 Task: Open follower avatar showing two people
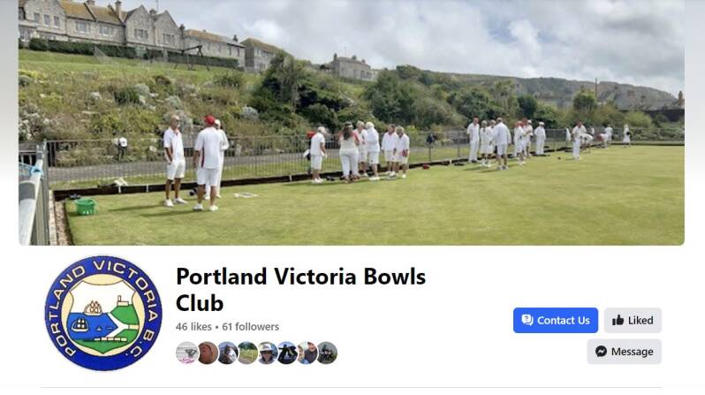coord(307,353)
